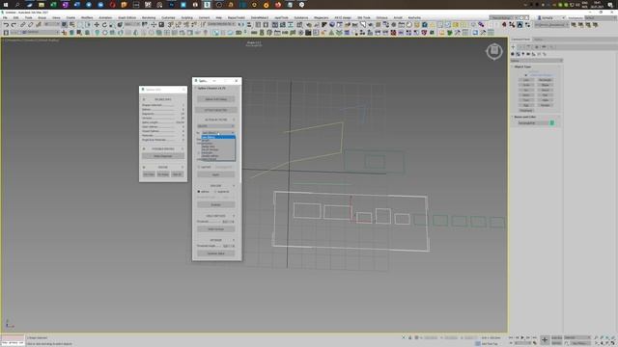This screenshot has width=618, height=347.
Task: Open the File menu
Action: coord(5,17)
